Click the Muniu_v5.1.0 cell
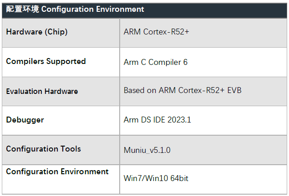Image resolution: width=289 pixels, height=196 pixels. [x=203, y=150]
